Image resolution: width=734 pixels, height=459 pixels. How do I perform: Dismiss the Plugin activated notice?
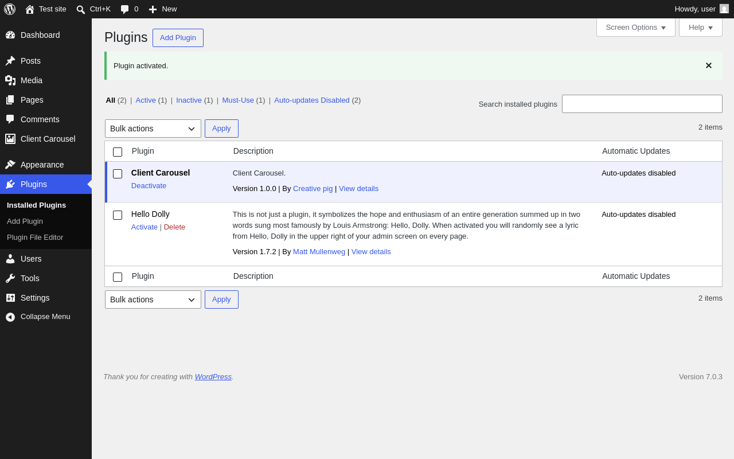709,65
